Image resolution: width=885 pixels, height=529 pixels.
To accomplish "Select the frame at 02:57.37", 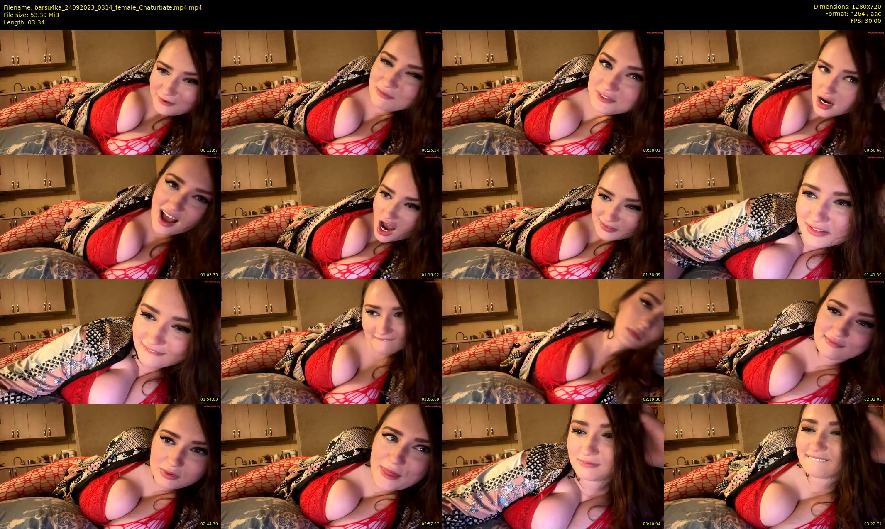I will 332,466.
